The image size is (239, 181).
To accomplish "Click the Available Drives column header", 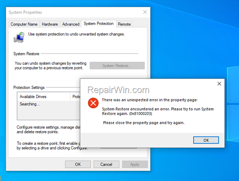I will [x=44, y=96].
